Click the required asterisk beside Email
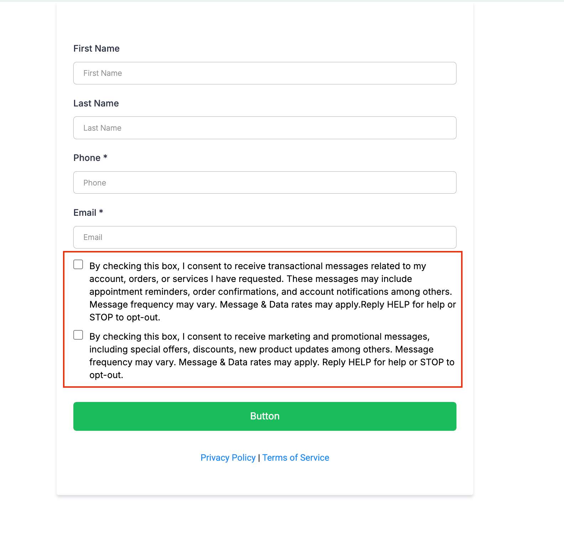 (101, 212)
